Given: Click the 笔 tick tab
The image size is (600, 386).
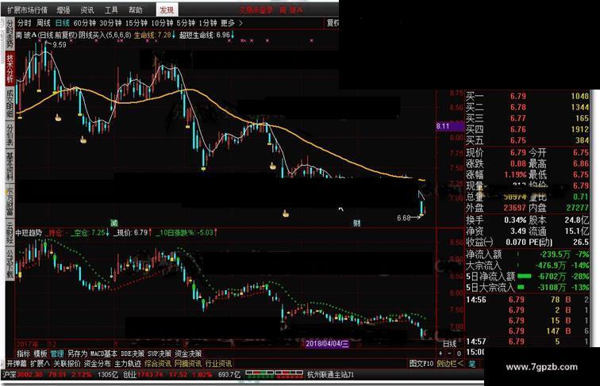Looking at the screenshot, I should [471, 364].
